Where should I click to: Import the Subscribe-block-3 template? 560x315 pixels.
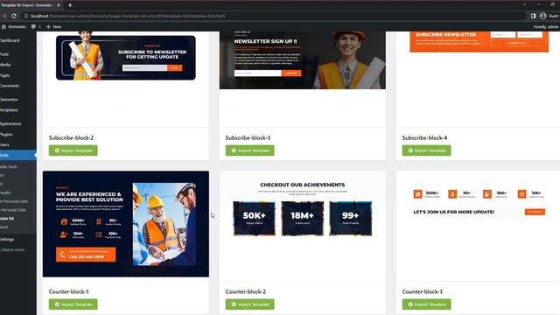pos(250,150)
